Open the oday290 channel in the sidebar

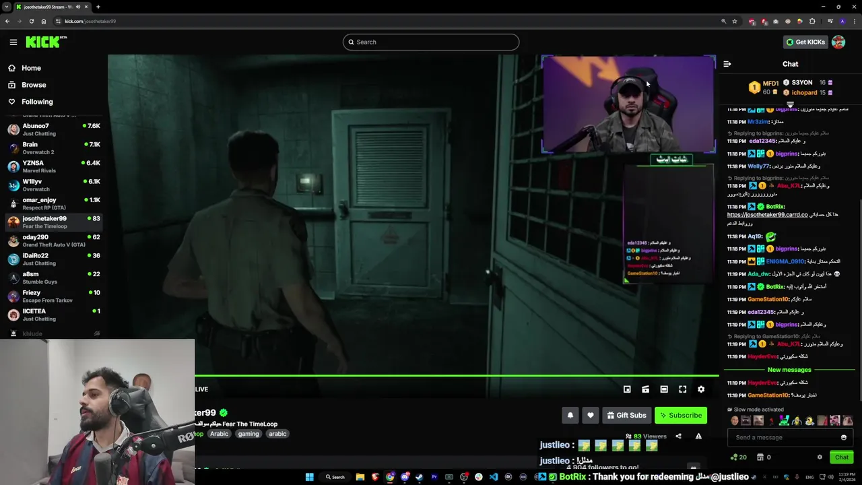click(x=54, y=240)
